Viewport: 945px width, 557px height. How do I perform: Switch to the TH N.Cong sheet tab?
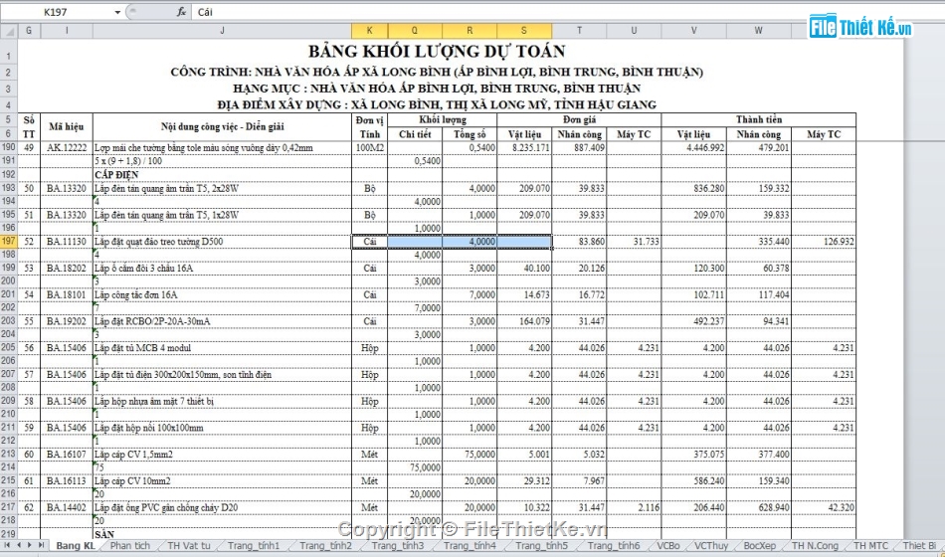[x=815, y=545]
